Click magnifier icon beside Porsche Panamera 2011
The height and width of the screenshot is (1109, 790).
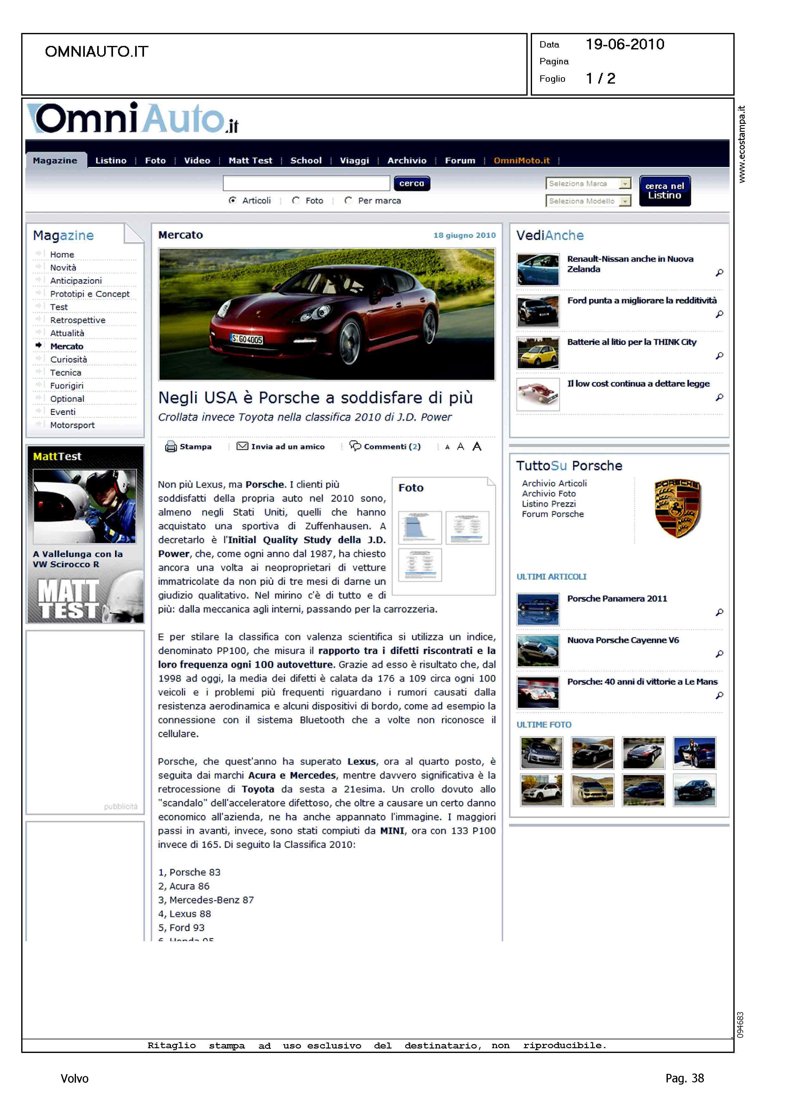[719, 612]
